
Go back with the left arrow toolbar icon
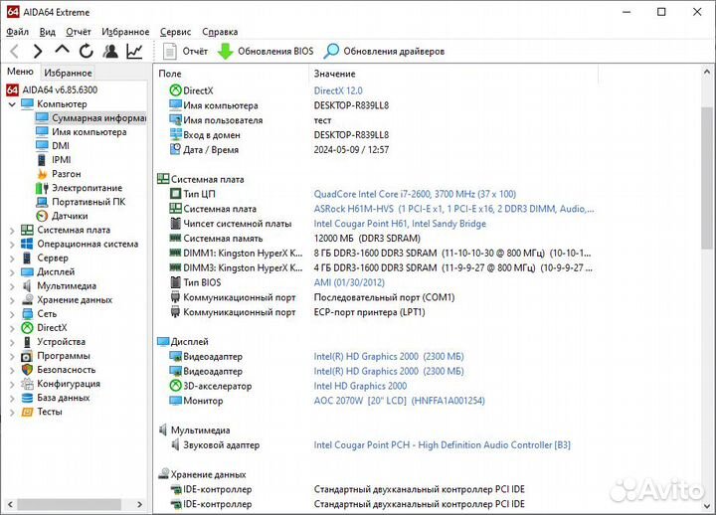[x=14, y=51]
